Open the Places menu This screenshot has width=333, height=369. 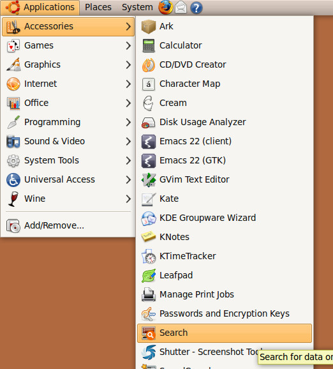point(98,7)
